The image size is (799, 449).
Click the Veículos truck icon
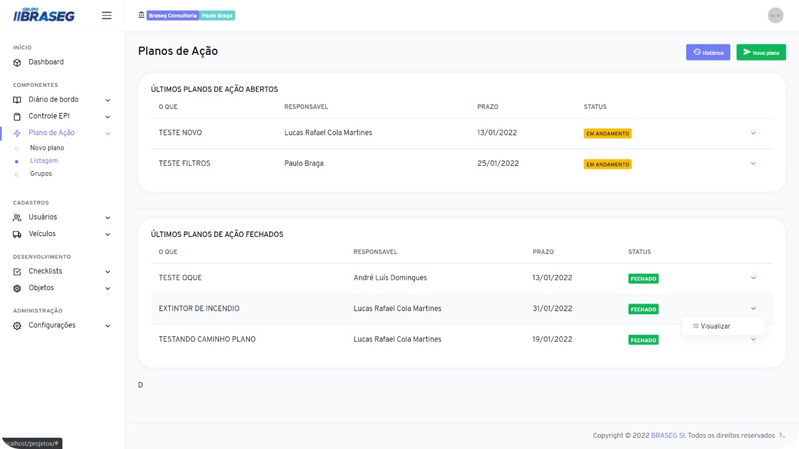17,234
